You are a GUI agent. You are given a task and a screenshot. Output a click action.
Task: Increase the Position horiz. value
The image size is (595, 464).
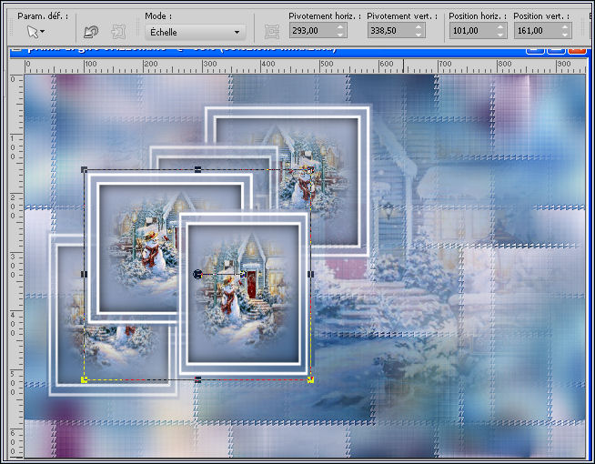[500, 27]
